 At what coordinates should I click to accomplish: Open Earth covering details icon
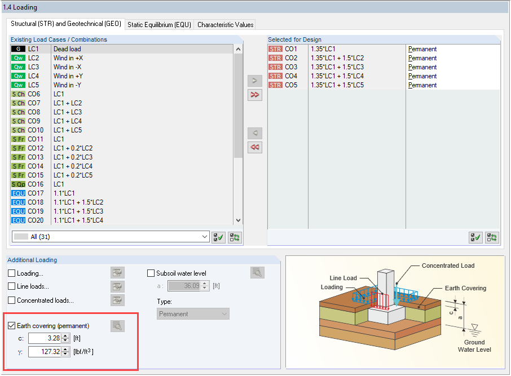[x=117, y=326]
